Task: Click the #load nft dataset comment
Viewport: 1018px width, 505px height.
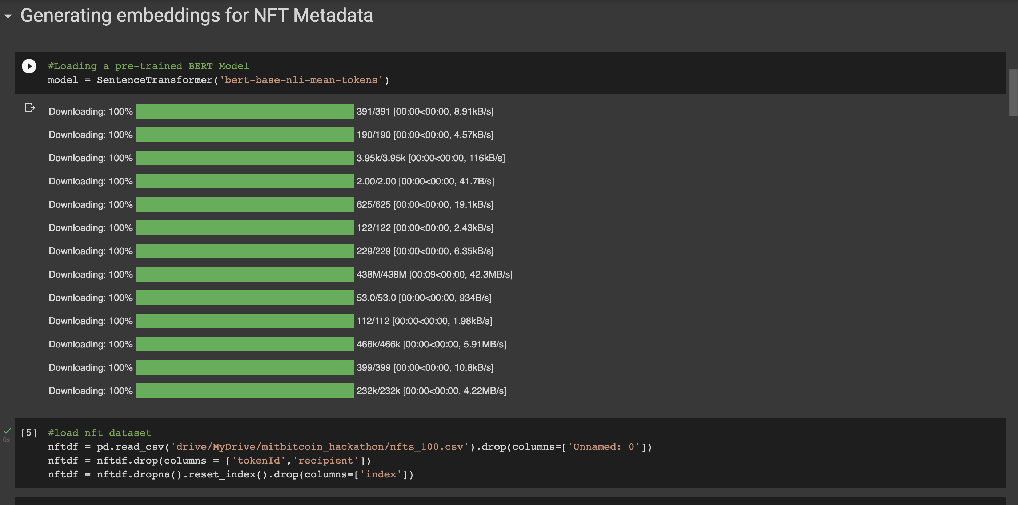Action: click(x=100, y=433)
